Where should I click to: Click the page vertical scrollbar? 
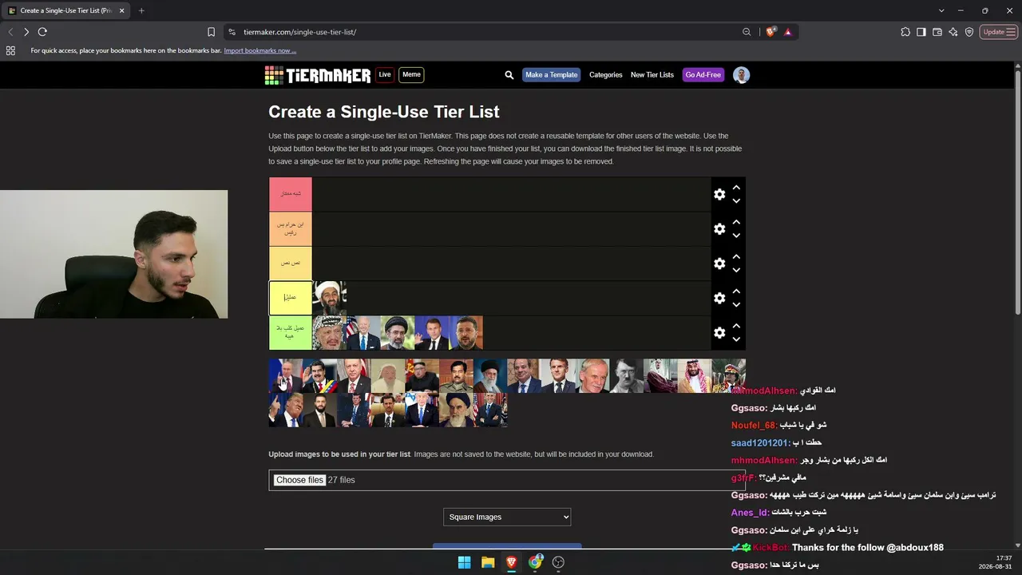click(1018, 192)
